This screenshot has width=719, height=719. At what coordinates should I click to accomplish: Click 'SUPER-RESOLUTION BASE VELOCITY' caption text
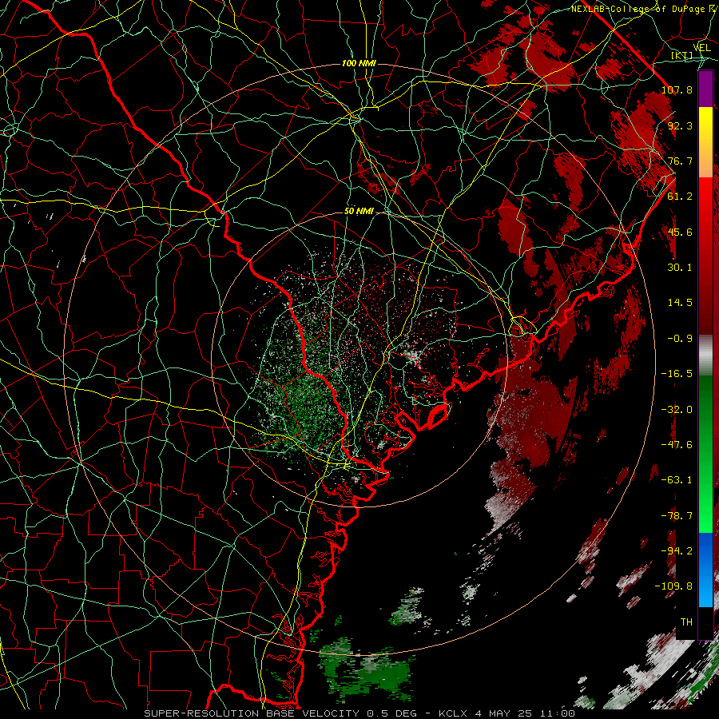(252, 713)
